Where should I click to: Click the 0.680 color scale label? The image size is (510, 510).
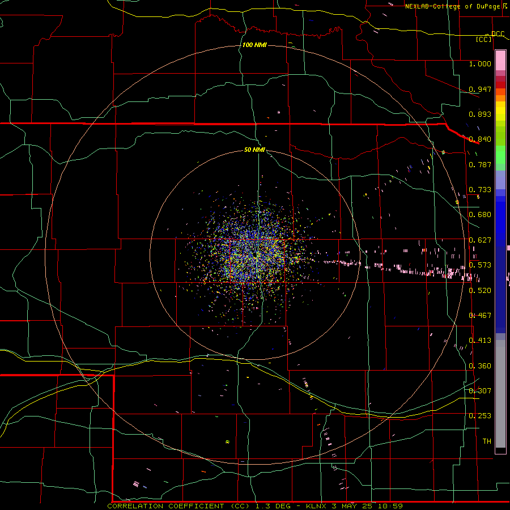click(x=480, y=215)
